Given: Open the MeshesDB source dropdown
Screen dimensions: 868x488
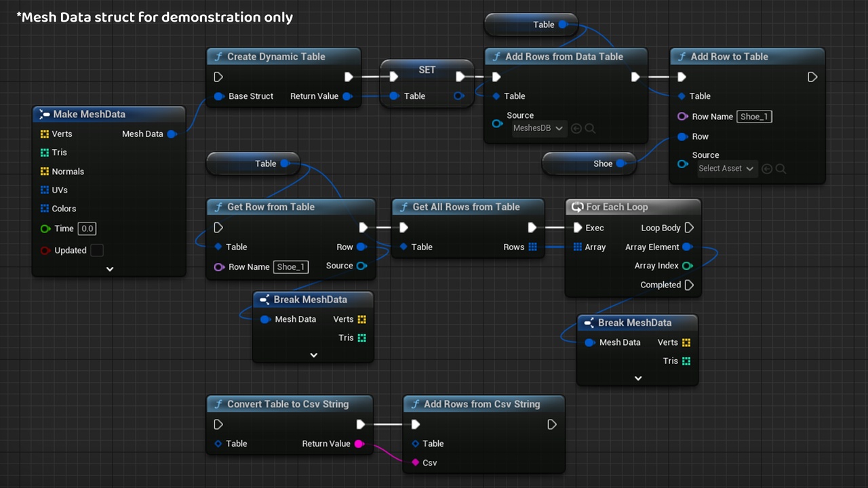Looking at the screenshot, I should click(x=538, y=128).
